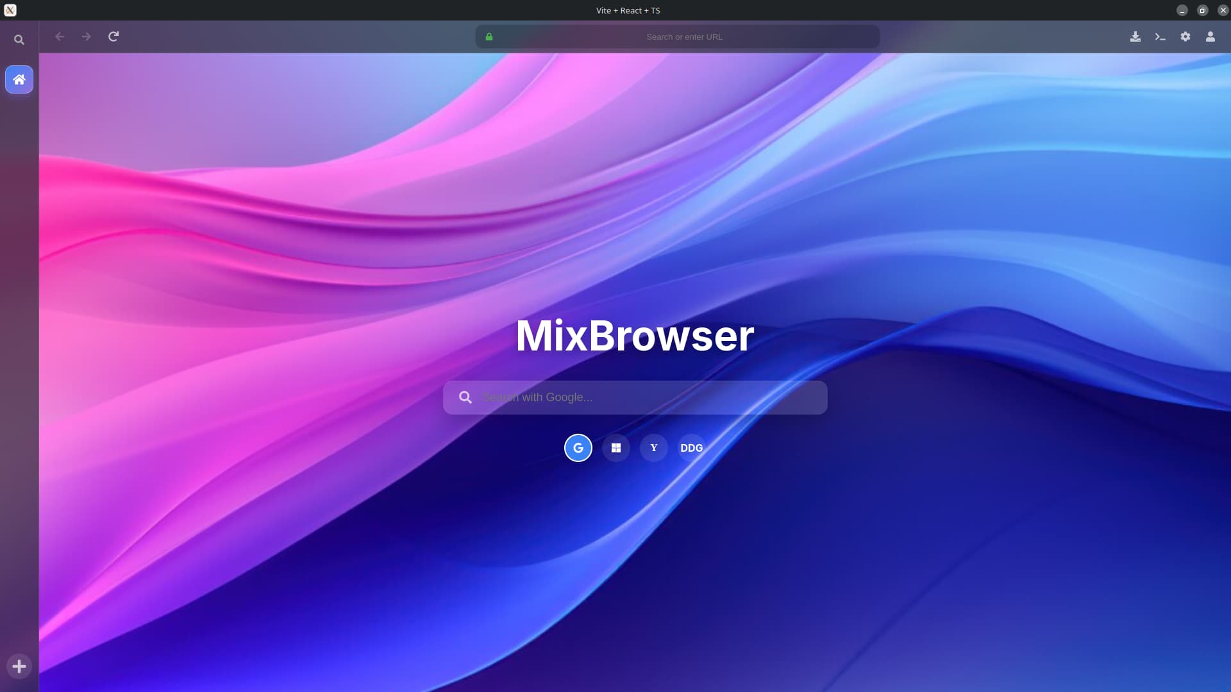Select DDG DuckDuckGo search engine

click(x=692, y=448)
